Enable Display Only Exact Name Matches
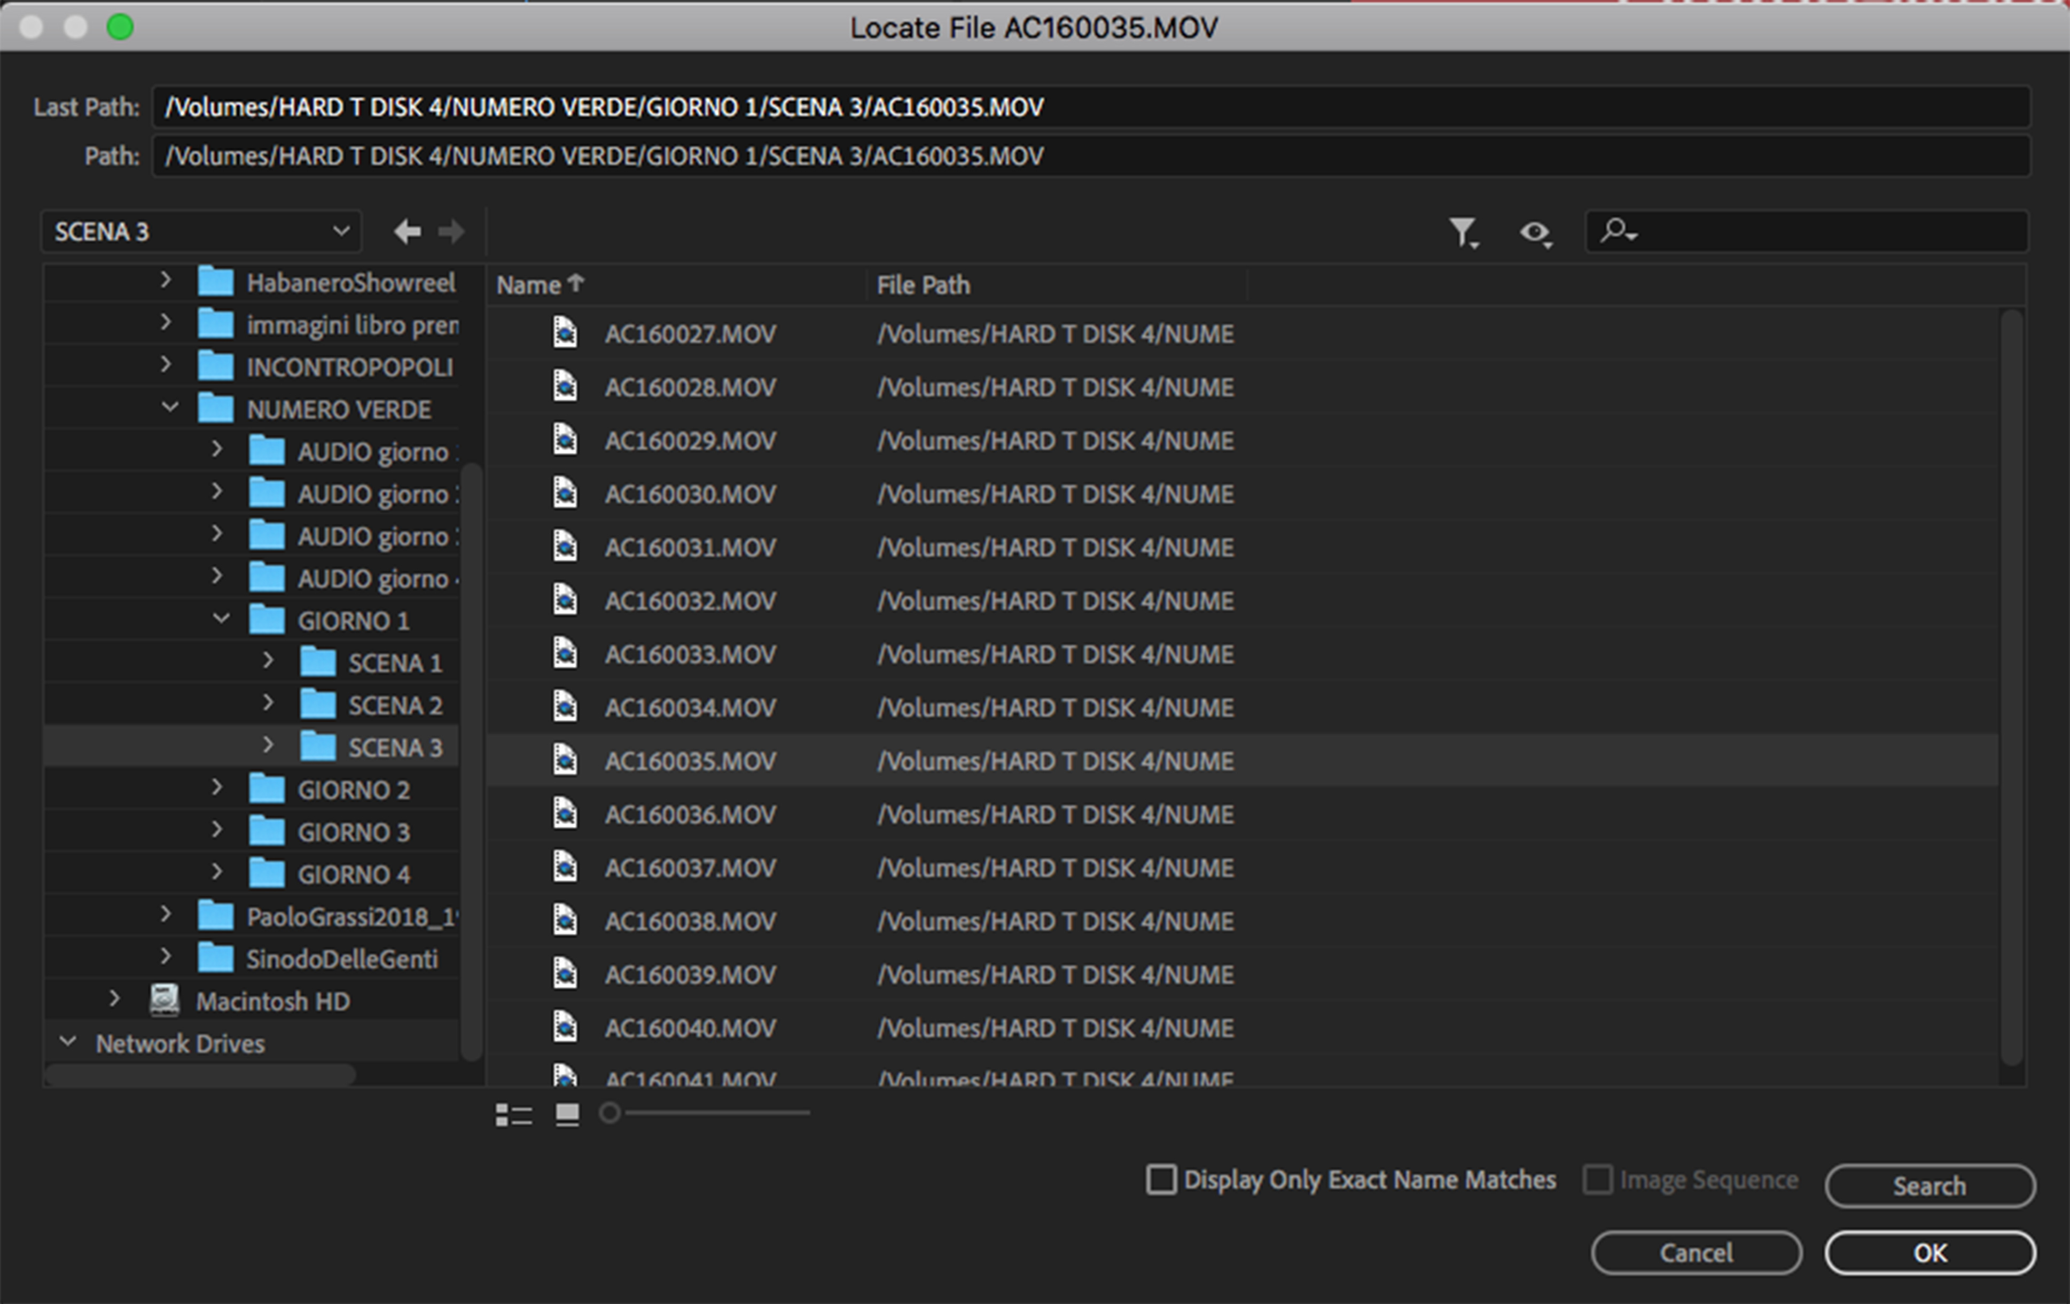Screen dimensions: 2070x1304 pos(1161,1180)
